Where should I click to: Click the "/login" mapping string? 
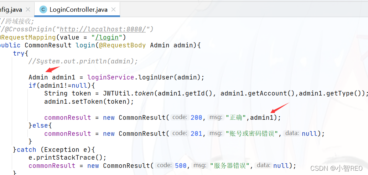(x=107, y=37)
